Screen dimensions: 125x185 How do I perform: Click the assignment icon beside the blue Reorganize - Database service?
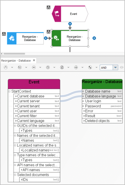point(4,34)
